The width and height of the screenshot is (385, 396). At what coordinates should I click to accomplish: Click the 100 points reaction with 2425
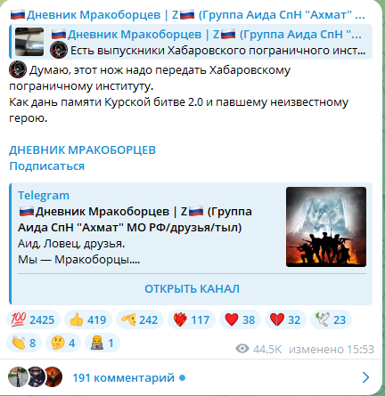33,319
